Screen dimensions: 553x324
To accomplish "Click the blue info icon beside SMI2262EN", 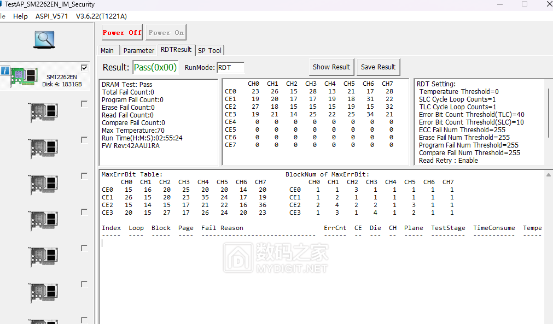I will coord(5,70).
